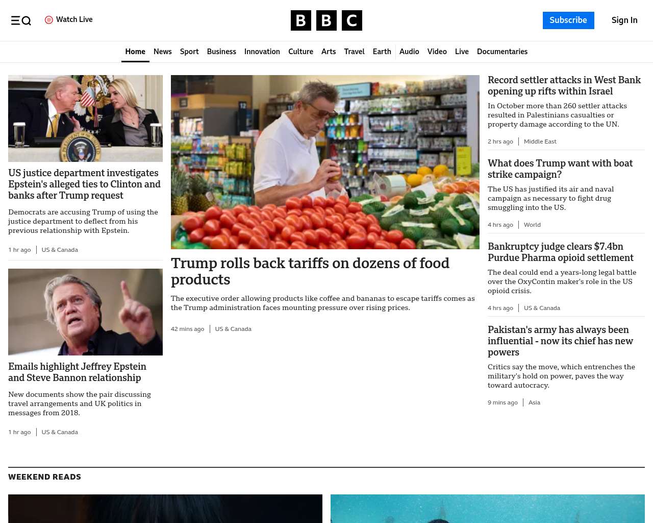Open the Sport tab

189,52
